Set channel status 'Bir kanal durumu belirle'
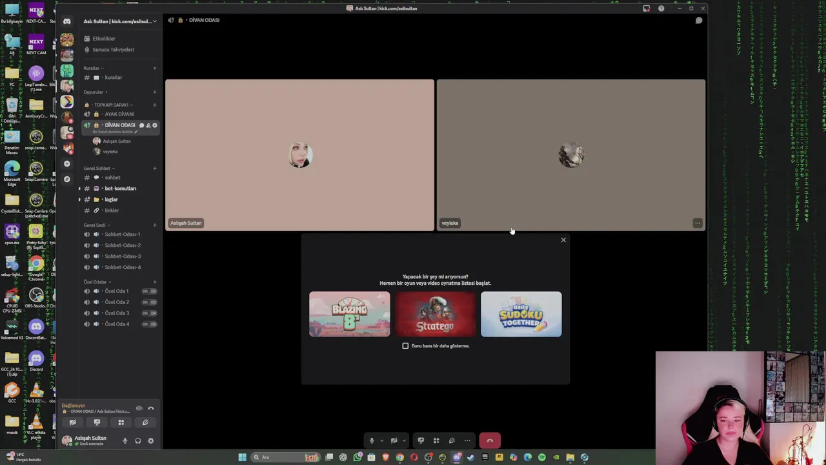The width and height of the screenshot is (826, 465). pos(115,132)
